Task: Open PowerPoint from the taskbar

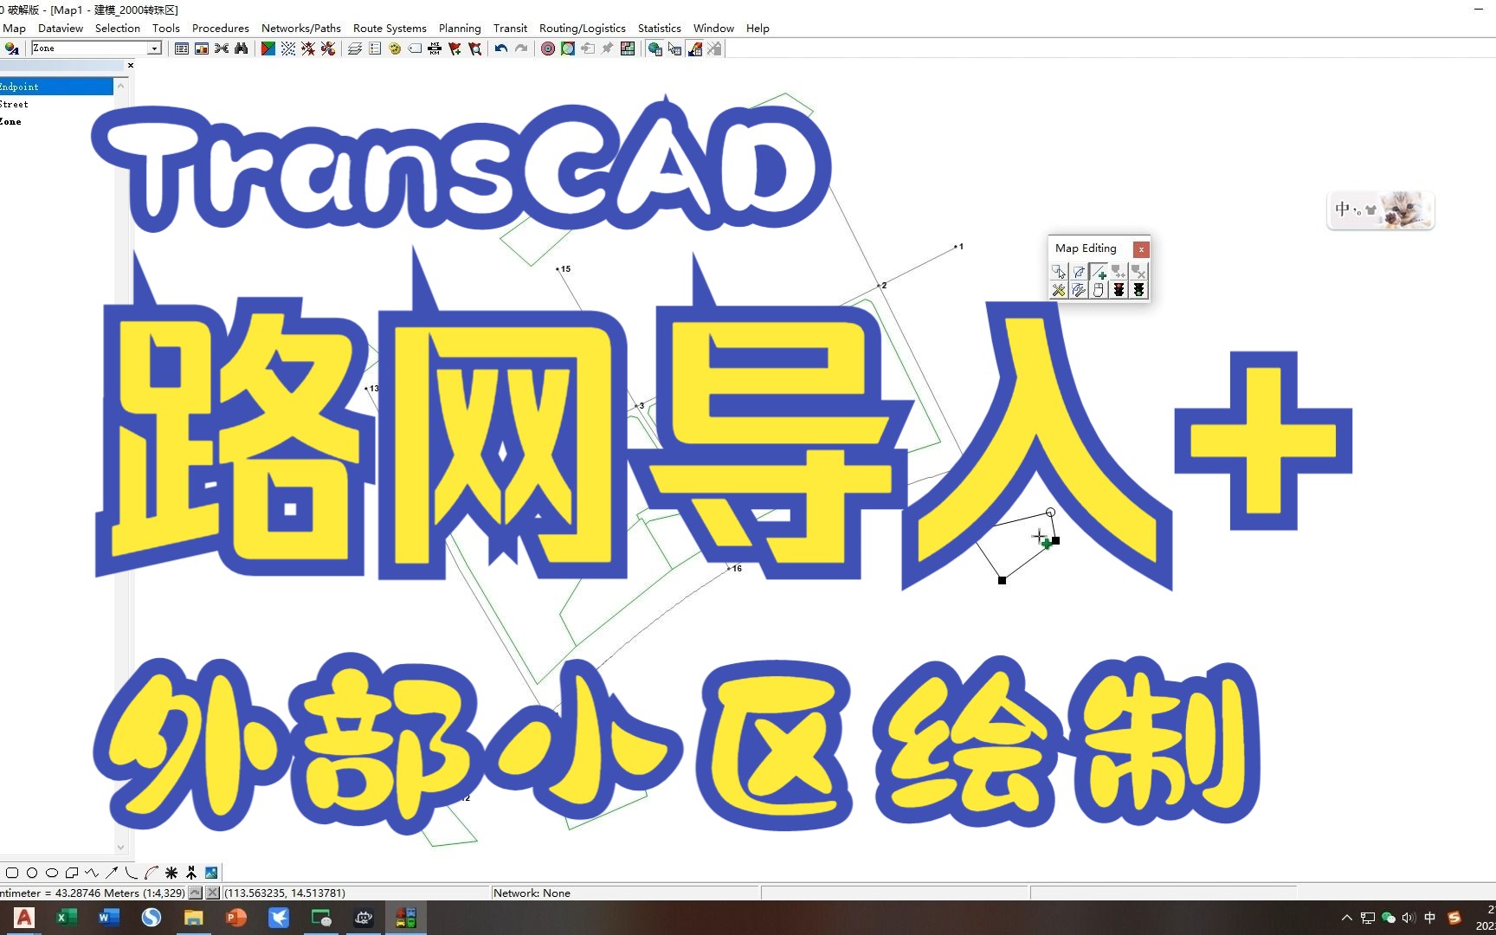Action: point(236,918)
